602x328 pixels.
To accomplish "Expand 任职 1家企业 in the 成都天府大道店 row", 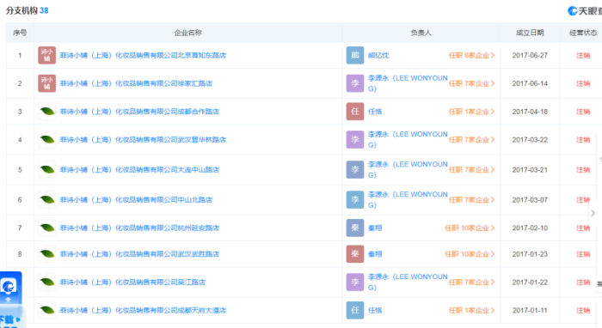I will (x=471, y=310).
